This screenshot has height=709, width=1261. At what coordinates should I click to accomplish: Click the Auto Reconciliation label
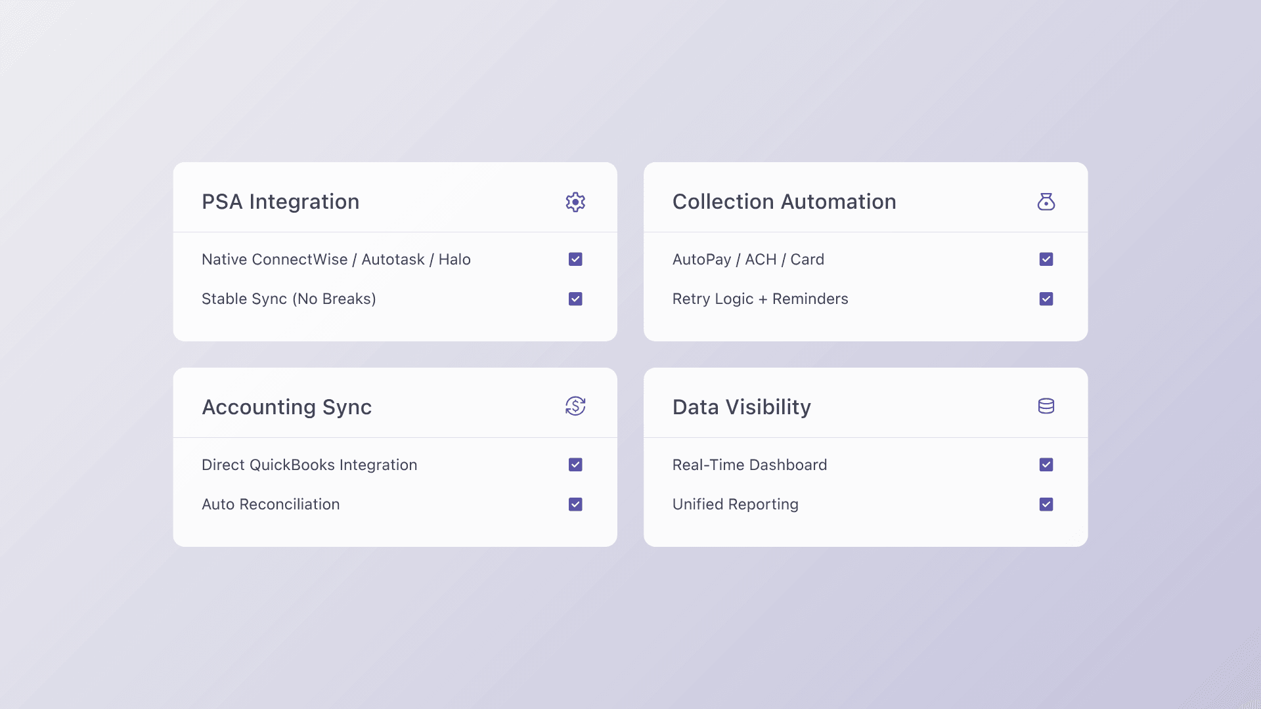[x=271, y=504]
